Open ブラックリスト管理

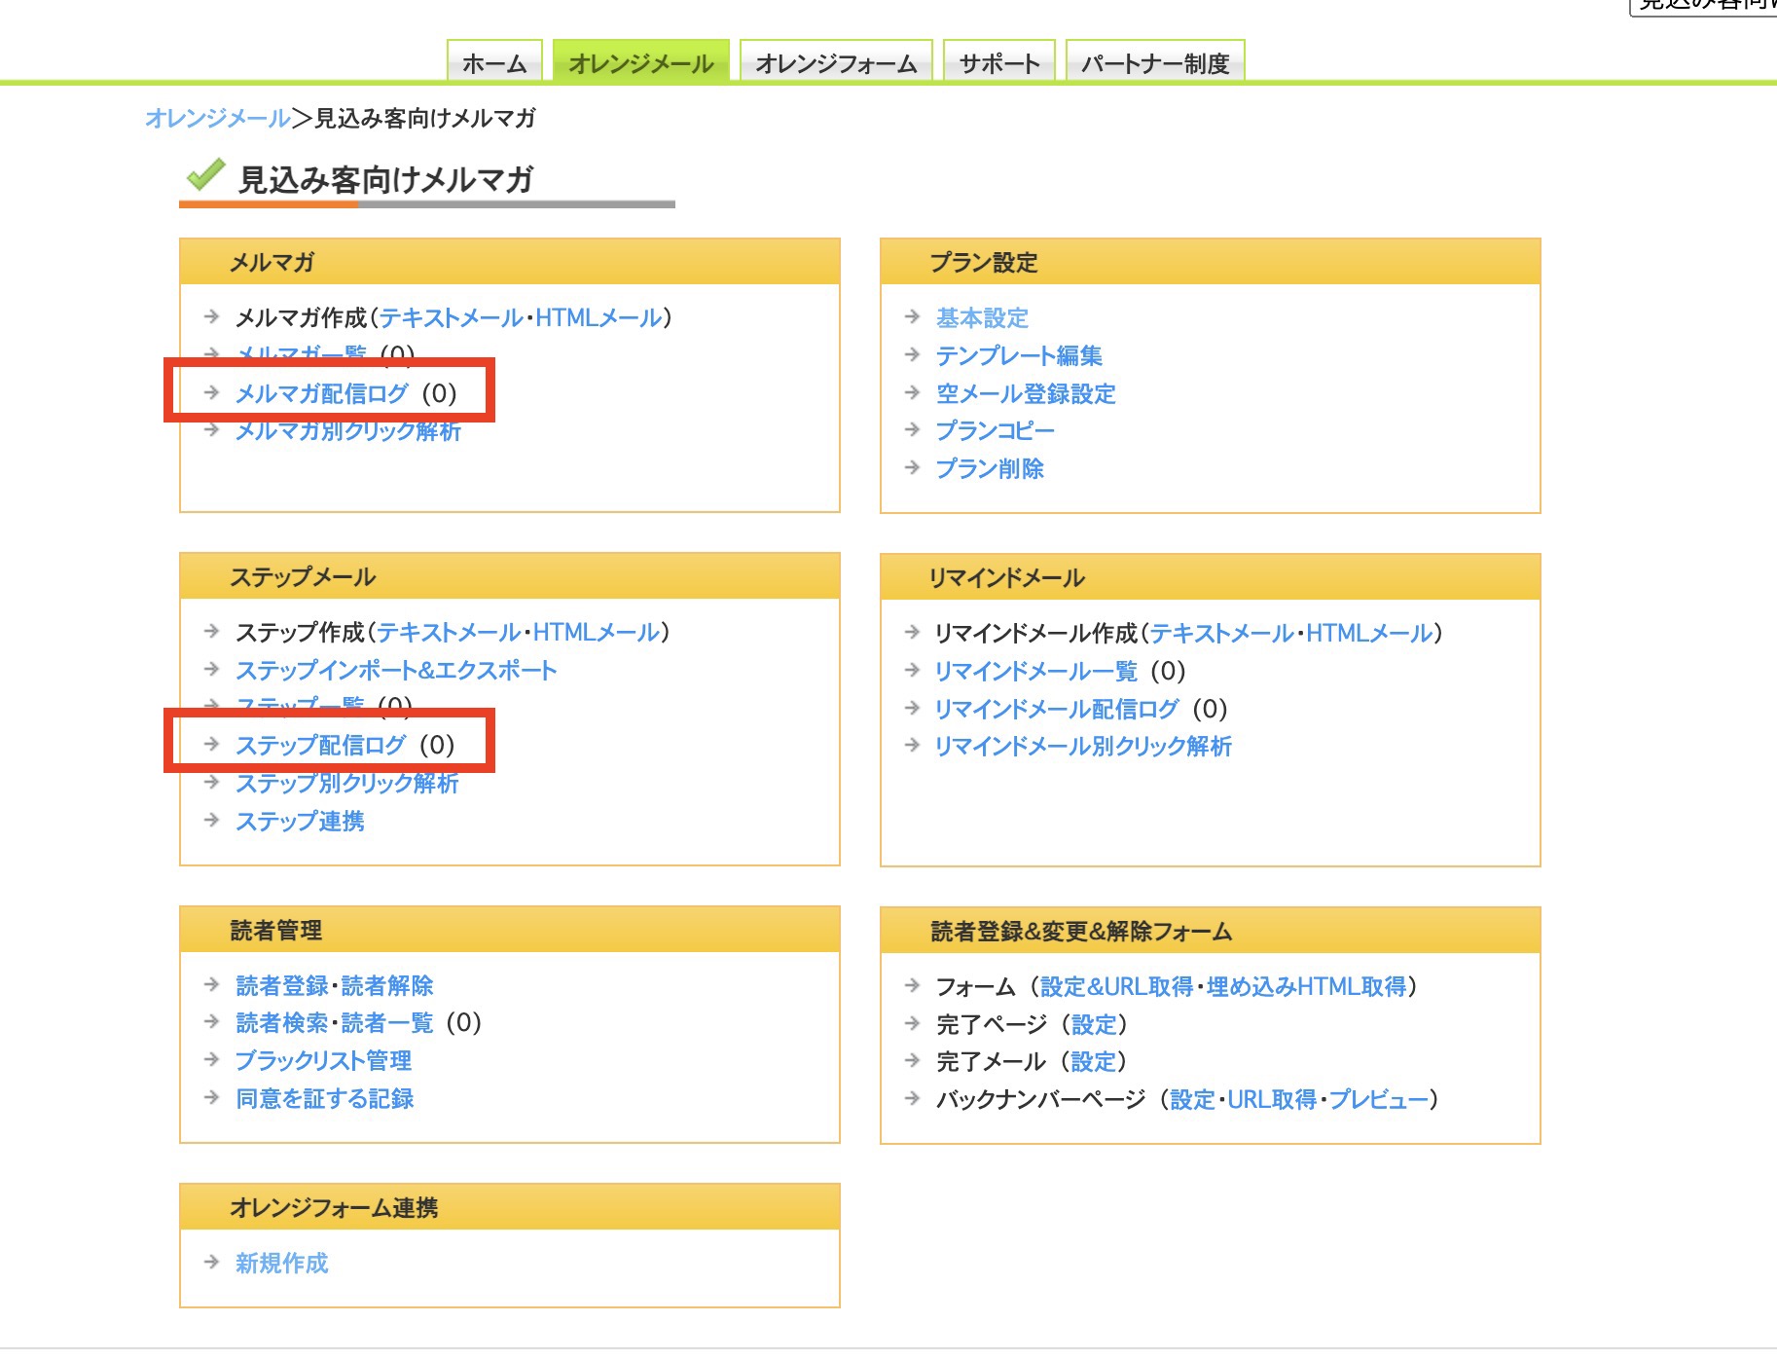tap(323, 1060)
